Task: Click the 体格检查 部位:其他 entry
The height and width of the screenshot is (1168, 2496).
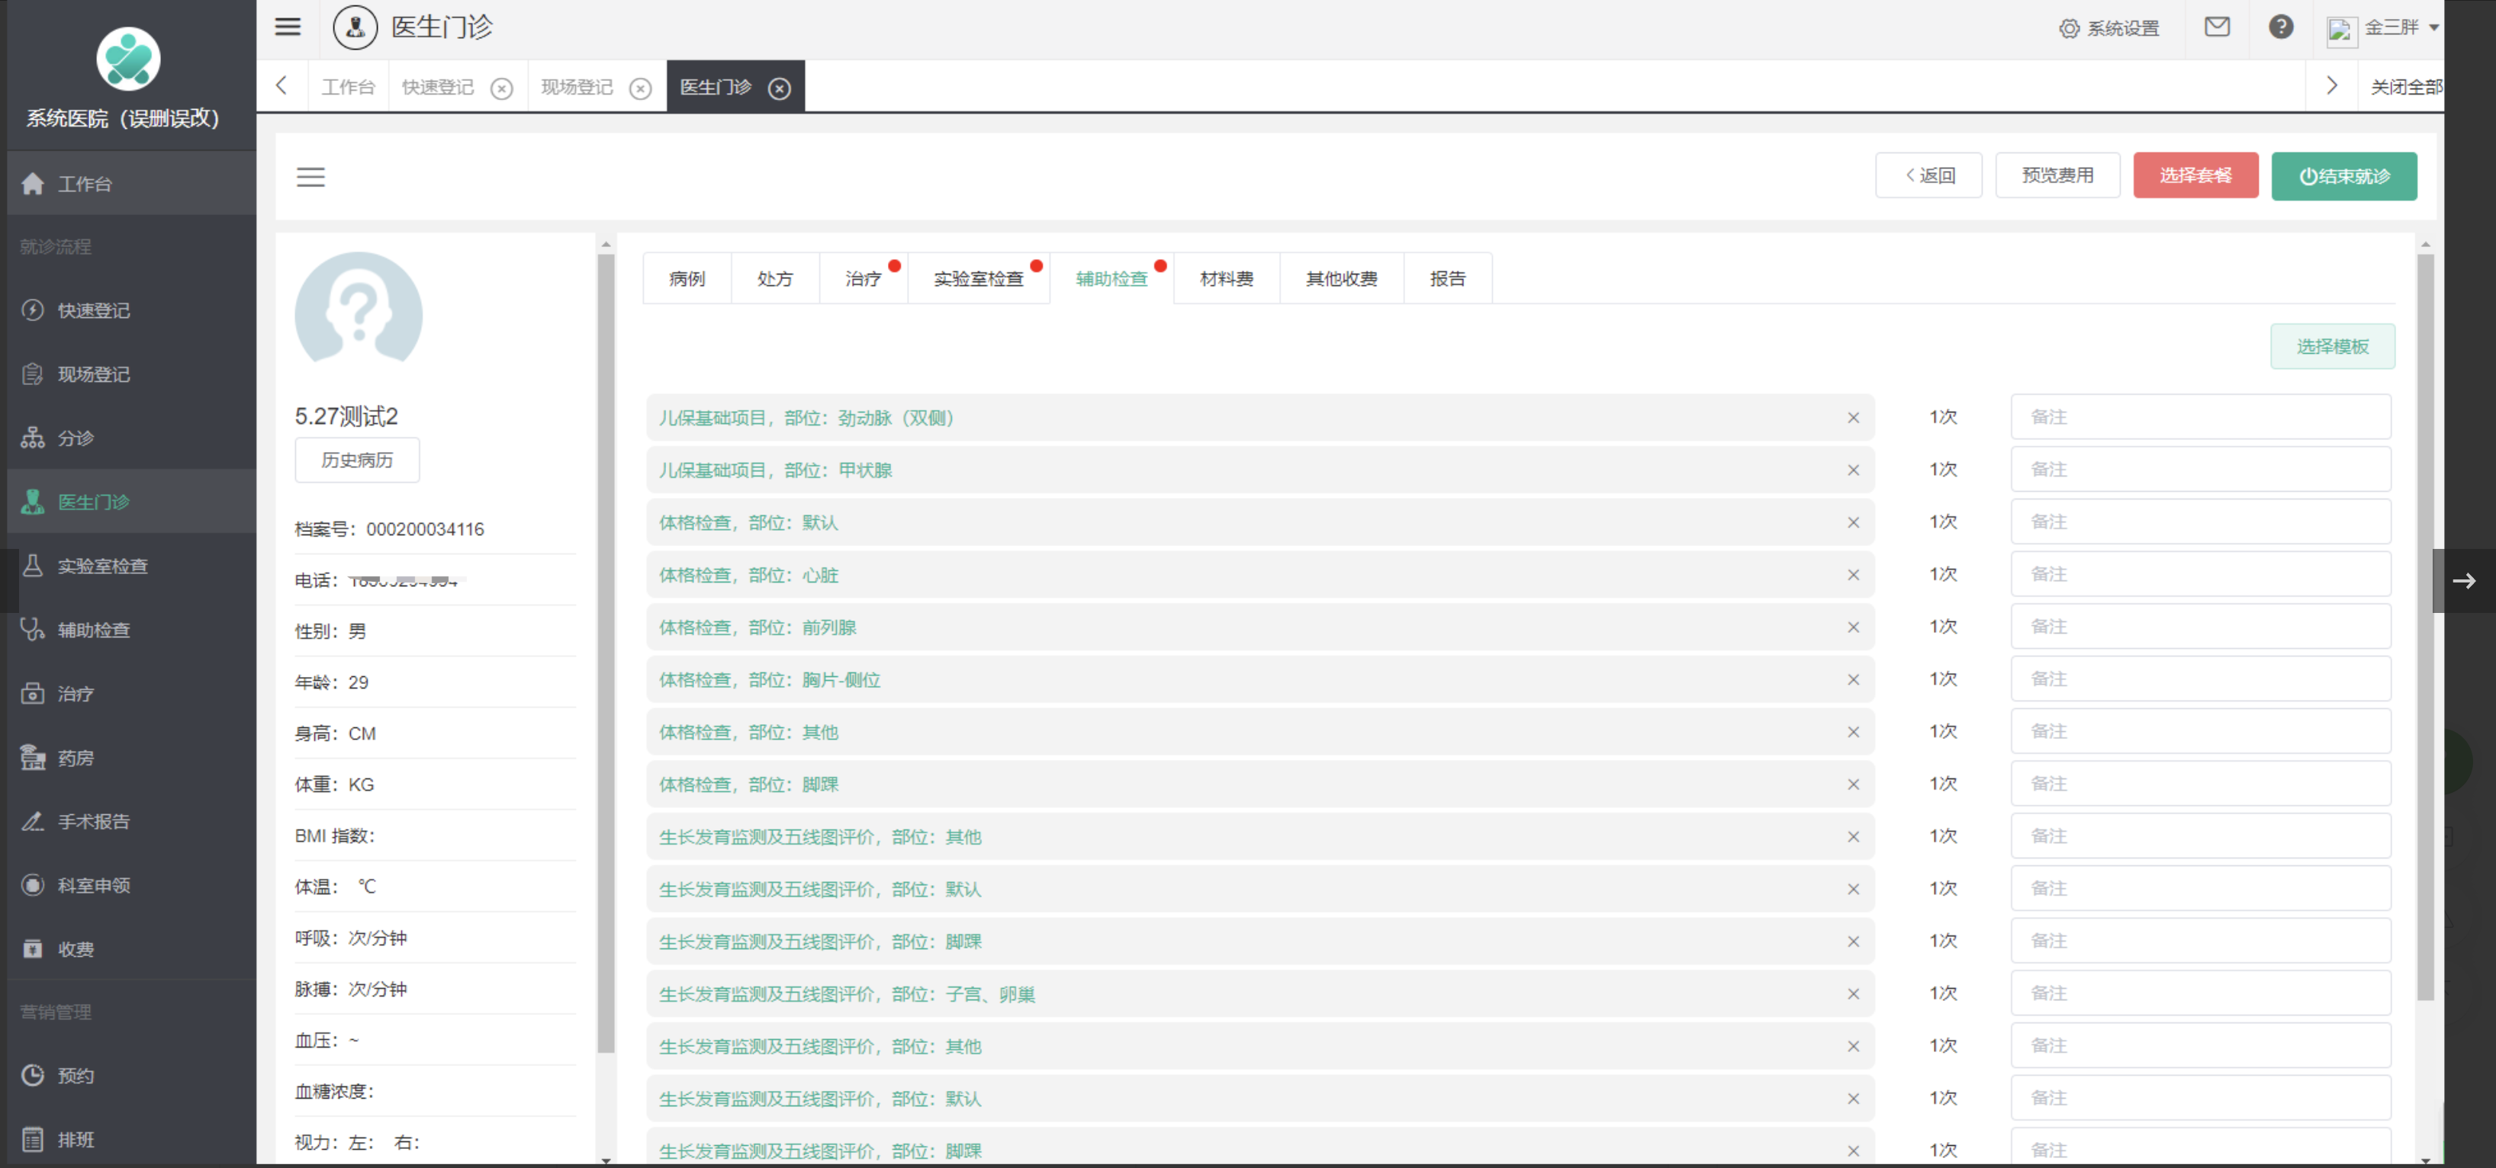Action: tap(1259, 731)
